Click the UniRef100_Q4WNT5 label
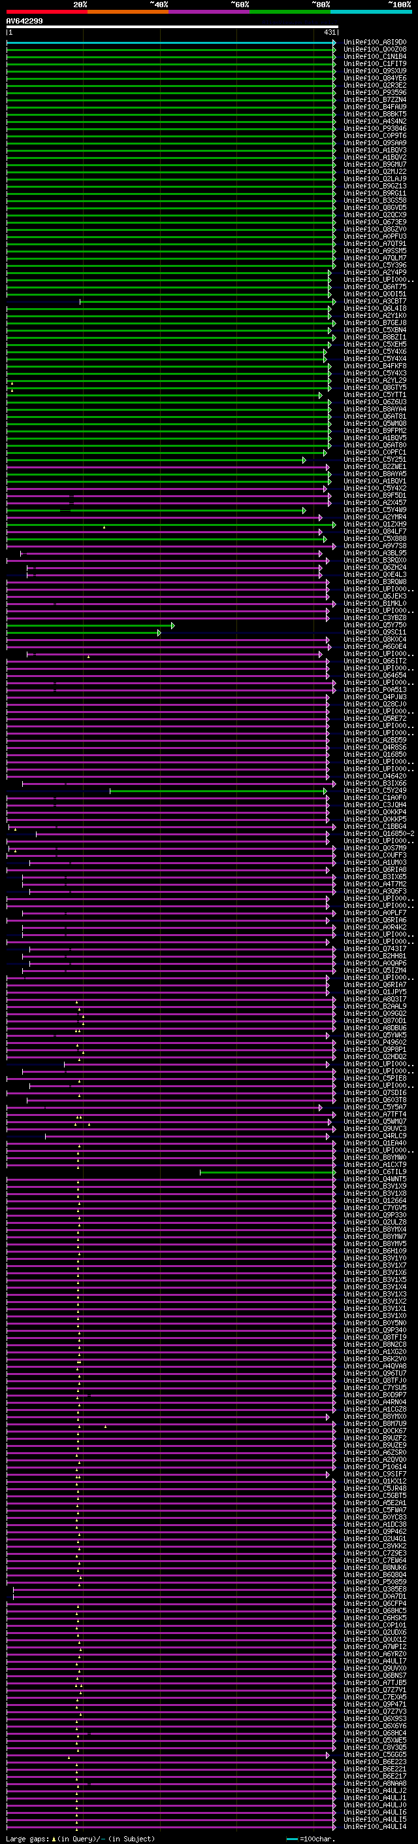The image size is (418, 1844). pos(375,1179)
